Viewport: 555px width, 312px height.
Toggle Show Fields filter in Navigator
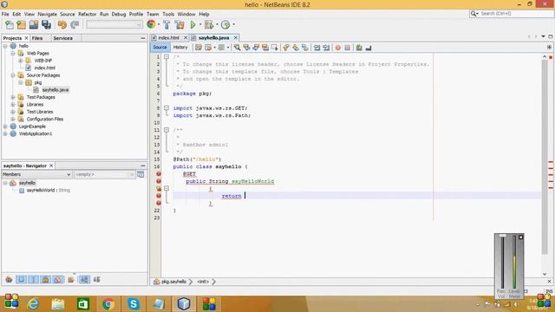[21, 280]
